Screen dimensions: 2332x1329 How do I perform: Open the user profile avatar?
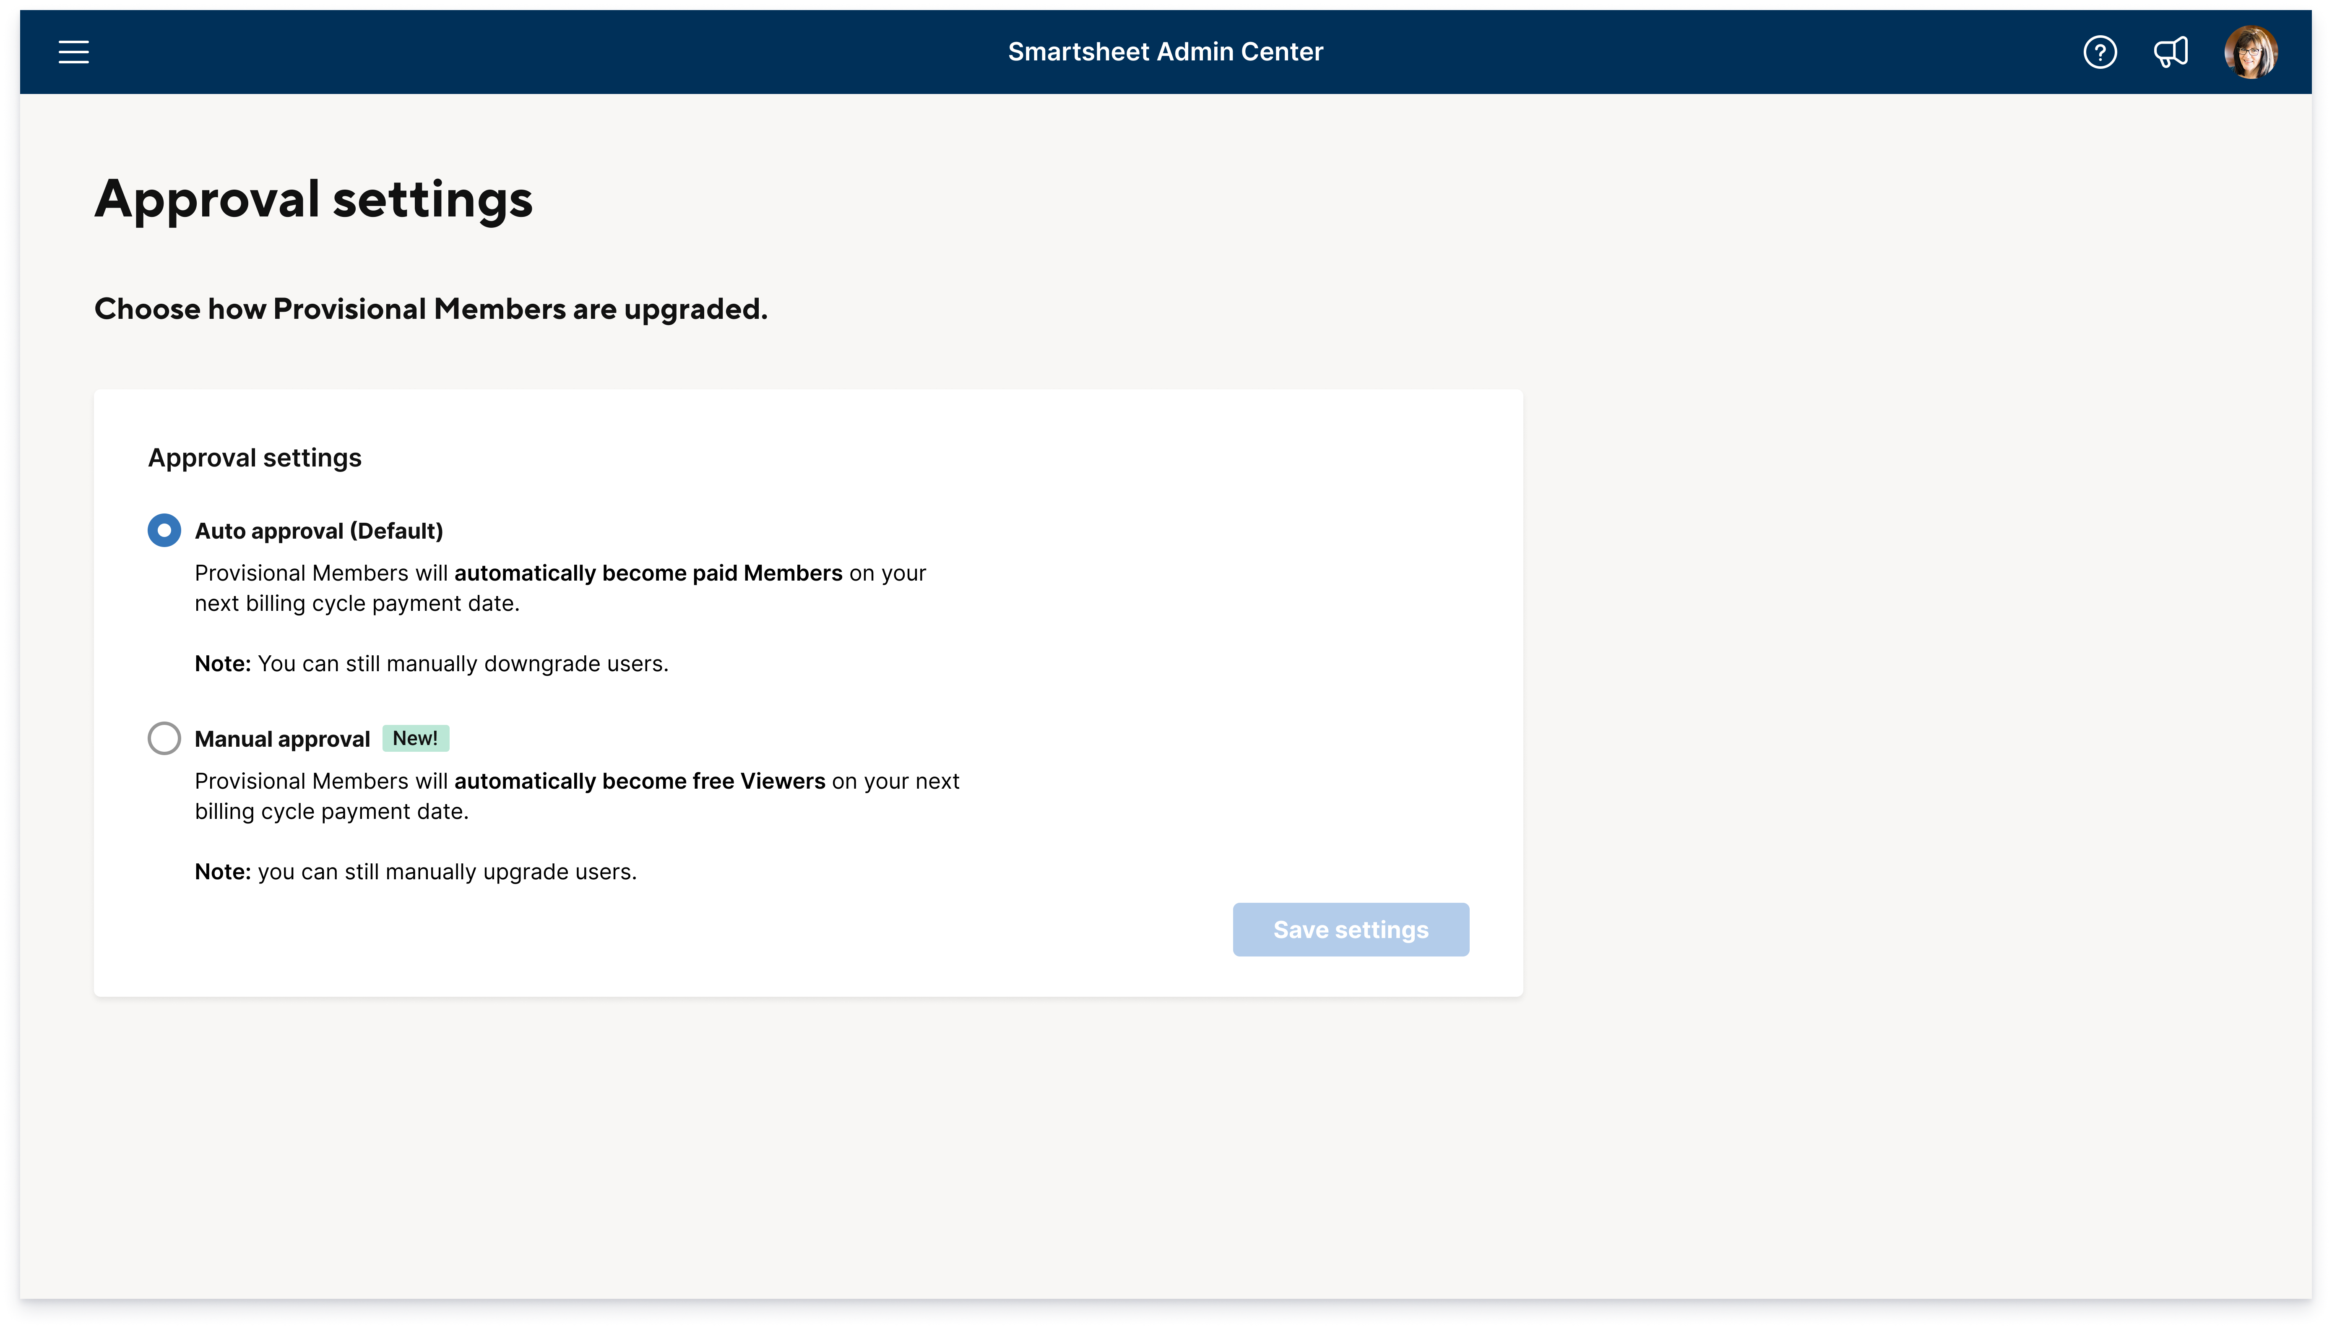[x=2250, y=52]
